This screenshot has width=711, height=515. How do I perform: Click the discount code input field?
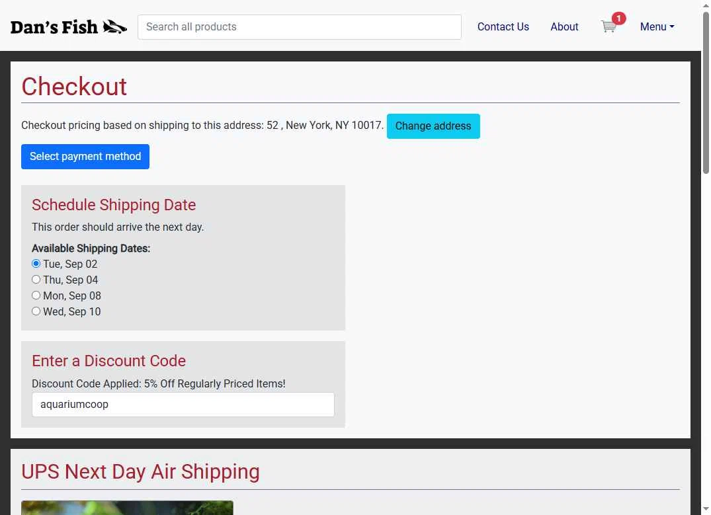(x=183, y=405)
